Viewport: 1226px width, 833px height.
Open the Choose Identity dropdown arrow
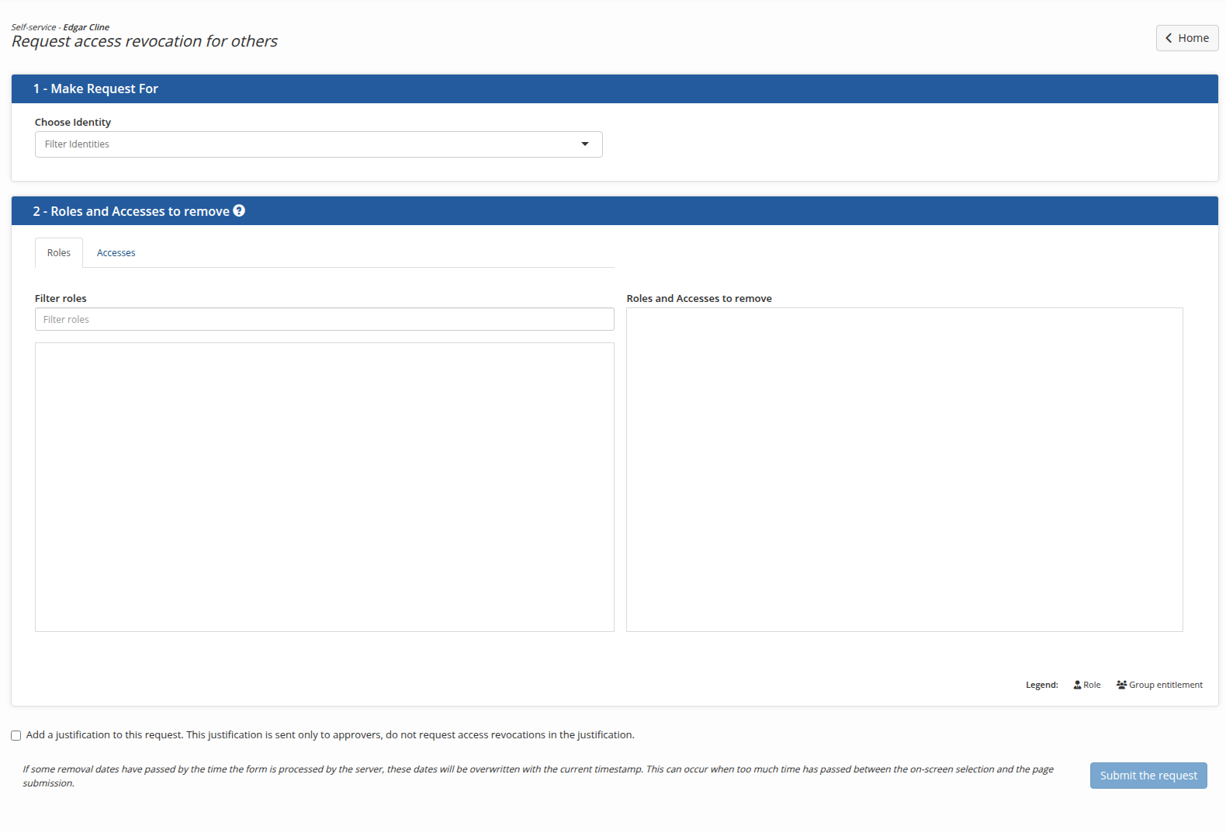(585, 144)
